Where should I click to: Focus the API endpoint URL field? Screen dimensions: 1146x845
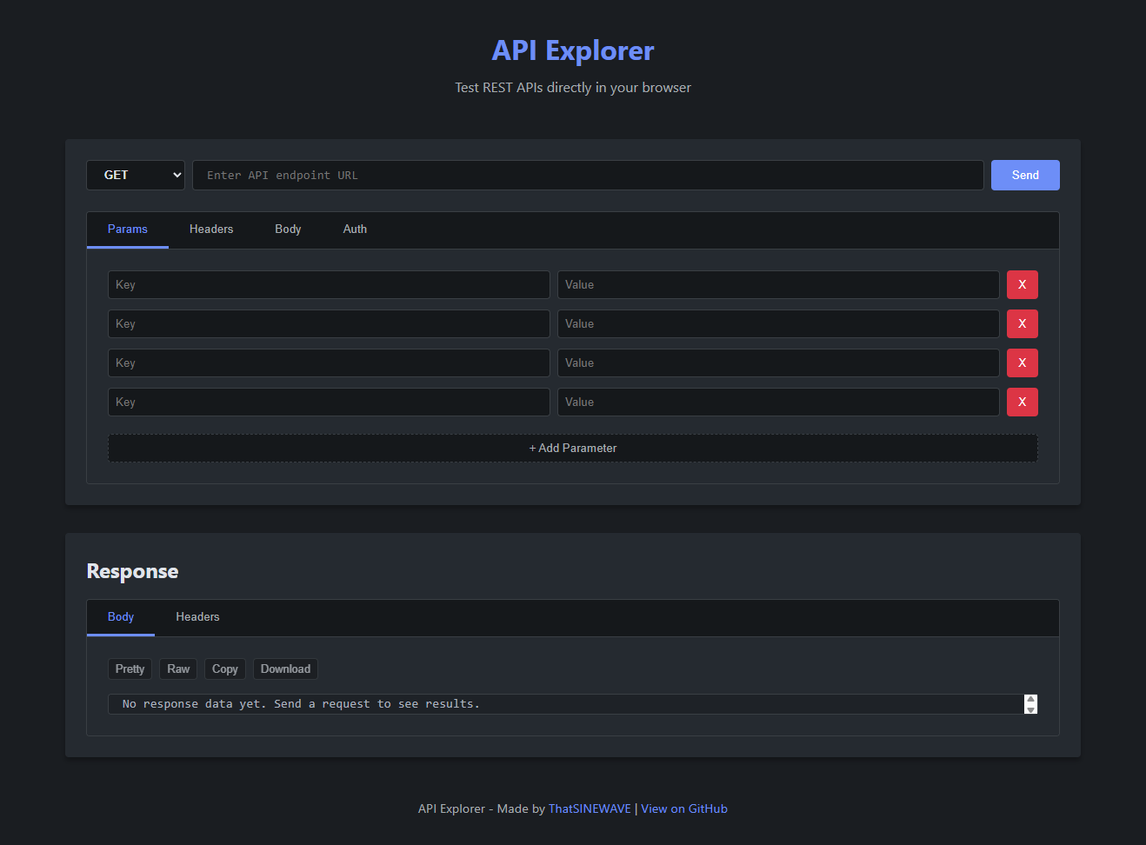point(587,175)
